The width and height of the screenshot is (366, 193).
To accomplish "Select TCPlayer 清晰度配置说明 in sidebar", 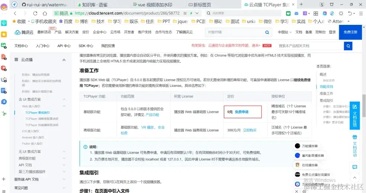I will point(42,119).
